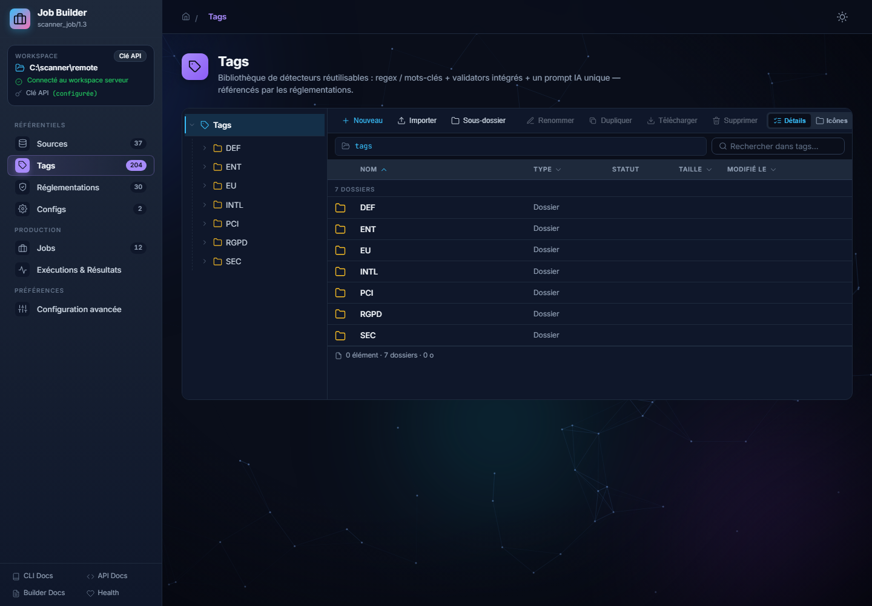Screen dimensions: 872x606
Task: Toggle light theme with sun icon
Action: click(x=842, y=17)
